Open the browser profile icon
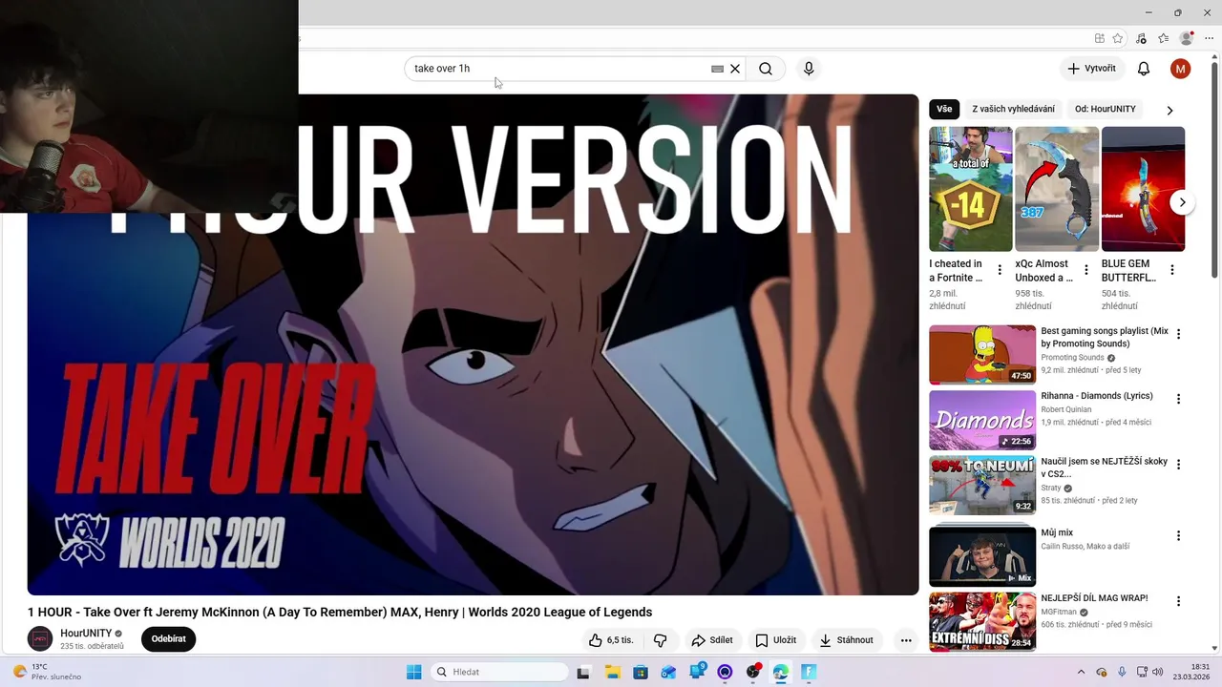This screenshot has height=687, width=1222. [x=1187, y=39]
